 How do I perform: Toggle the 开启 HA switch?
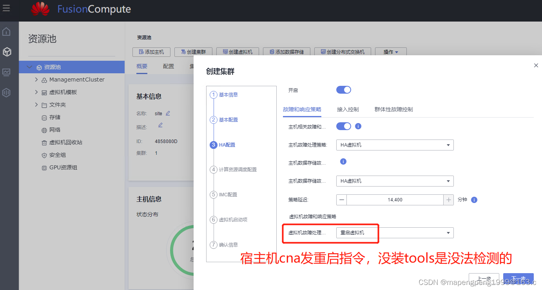click(x=344, y=90)
